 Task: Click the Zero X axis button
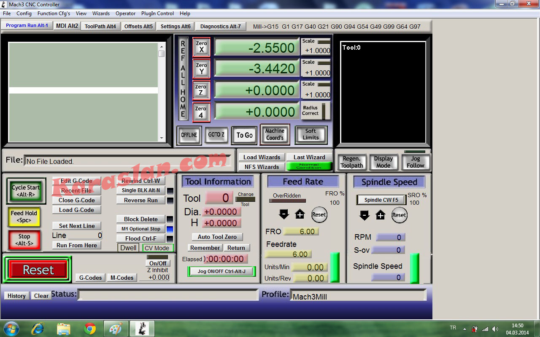pos(201,47)
